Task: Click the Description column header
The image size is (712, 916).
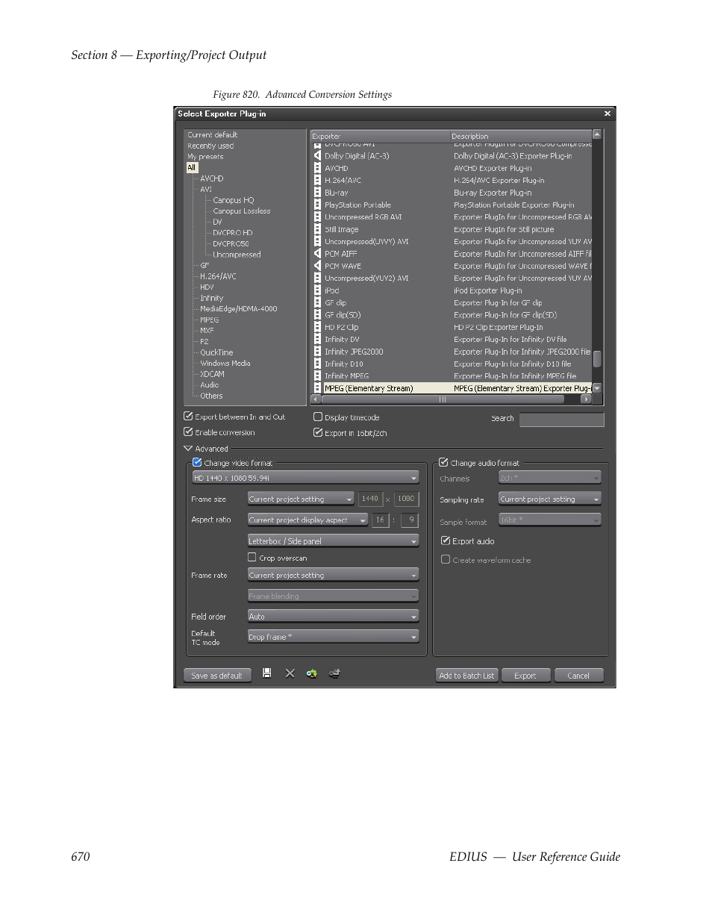Action: 520,137
